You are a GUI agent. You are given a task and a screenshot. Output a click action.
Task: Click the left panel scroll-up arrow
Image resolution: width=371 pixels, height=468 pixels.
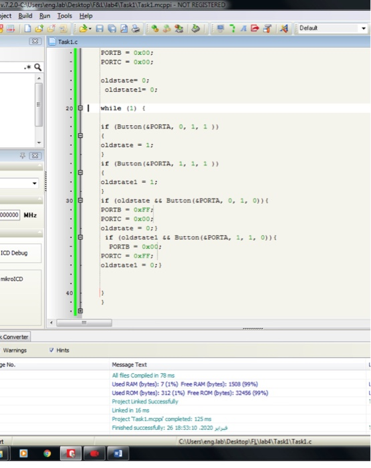[39, 78]
